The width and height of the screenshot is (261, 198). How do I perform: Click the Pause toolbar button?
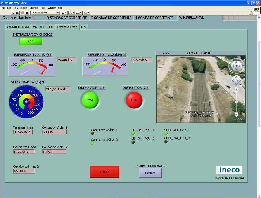point(27,13)
